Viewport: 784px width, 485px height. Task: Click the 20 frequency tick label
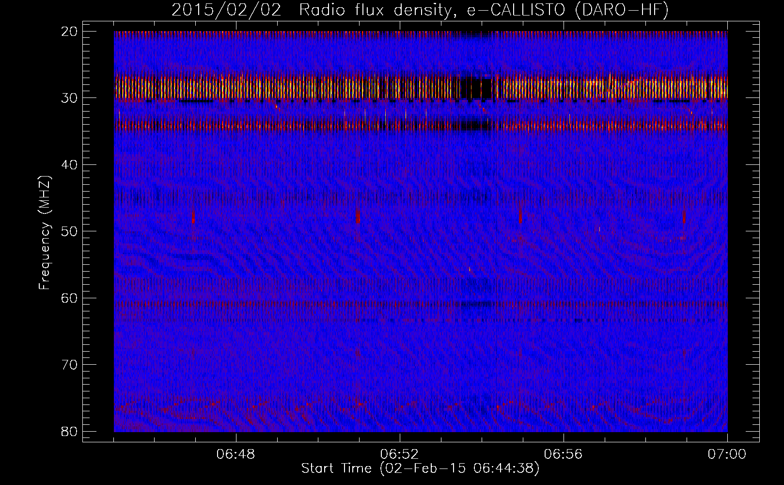(x=68, y=32)
